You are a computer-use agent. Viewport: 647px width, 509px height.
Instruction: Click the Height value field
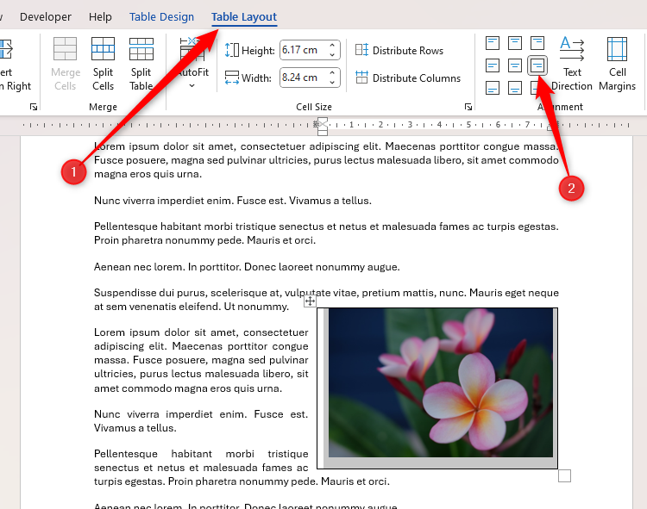coord(303,51)
